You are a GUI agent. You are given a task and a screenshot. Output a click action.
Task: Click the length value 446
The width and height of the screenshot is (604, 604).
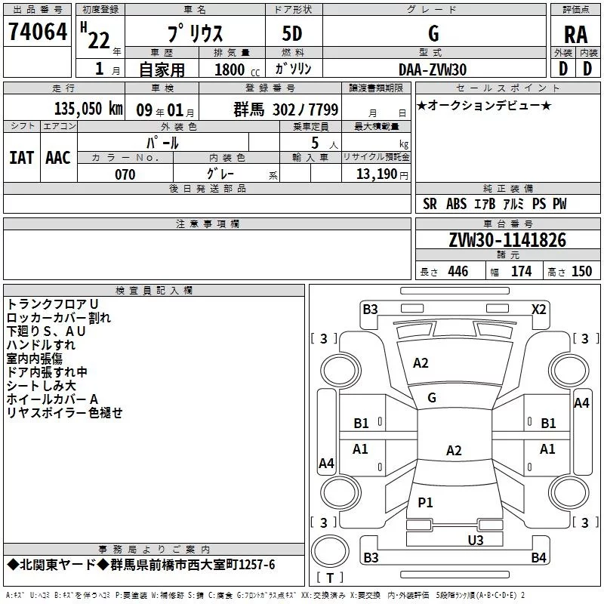tap(458, 272)
